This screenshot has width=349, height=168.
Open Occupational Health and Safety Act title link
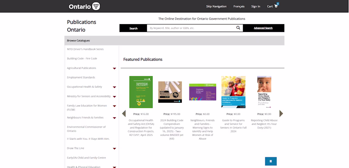(x=141, y=127)
